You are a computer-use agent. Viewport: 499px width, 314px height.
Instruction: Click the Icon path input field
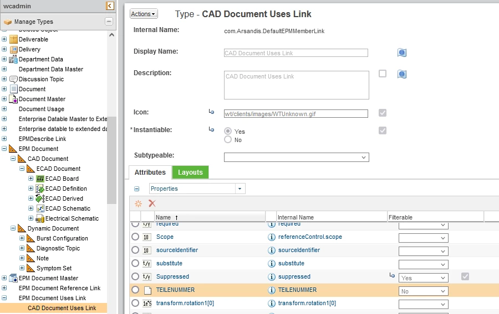[296, 114]
